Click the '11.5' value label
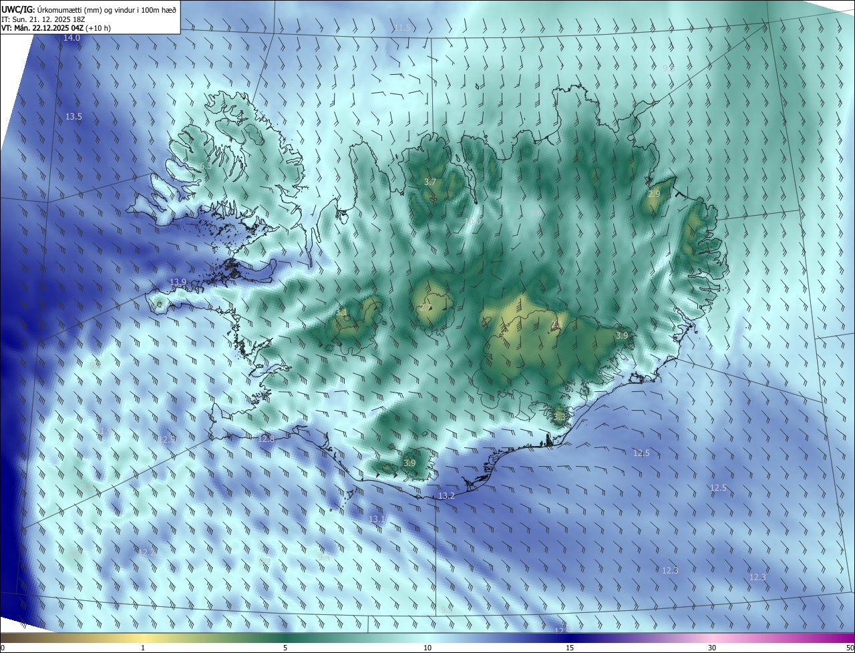Screen dimensions: 855x653 (402, 27)
